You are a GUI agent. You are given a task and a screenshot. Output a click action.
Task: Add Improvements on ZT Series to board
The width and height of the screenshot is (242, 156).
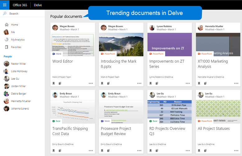[157, 83]
